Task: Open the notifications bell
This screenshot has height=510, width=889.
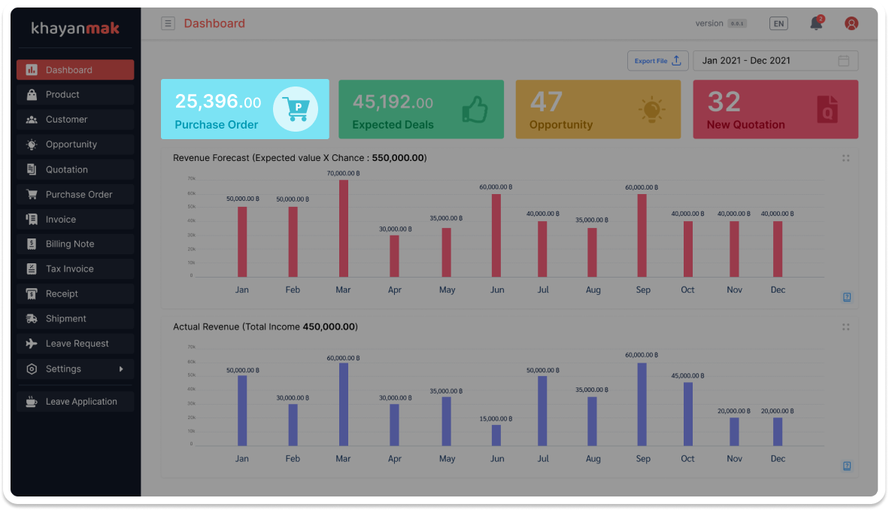Action: pyautogui.click(x=816, y=23)
